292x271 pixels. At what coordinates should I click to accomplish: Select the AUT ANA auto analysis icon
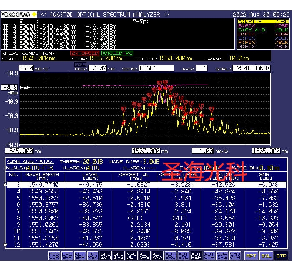coord(157,255)
